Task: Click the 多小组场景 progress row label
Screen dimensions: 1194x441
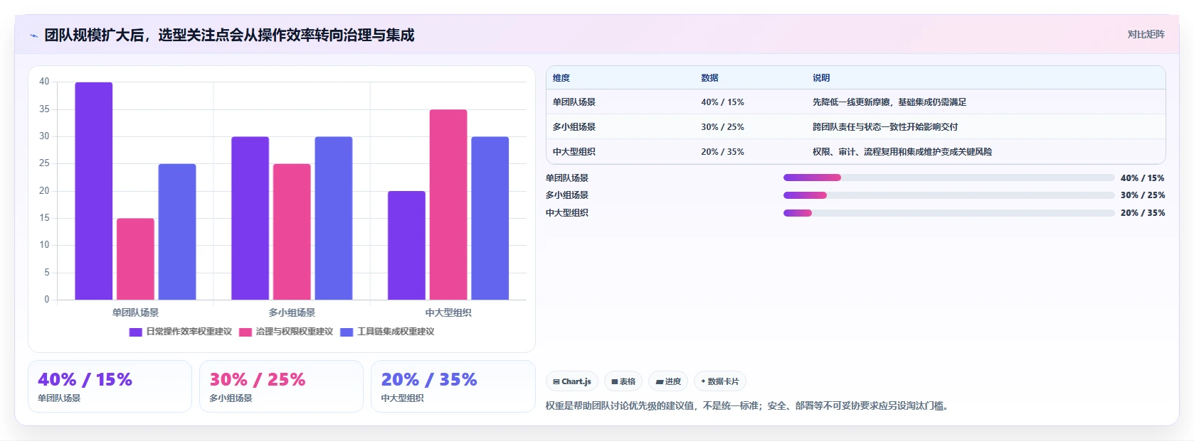Action: pos(567,195)
